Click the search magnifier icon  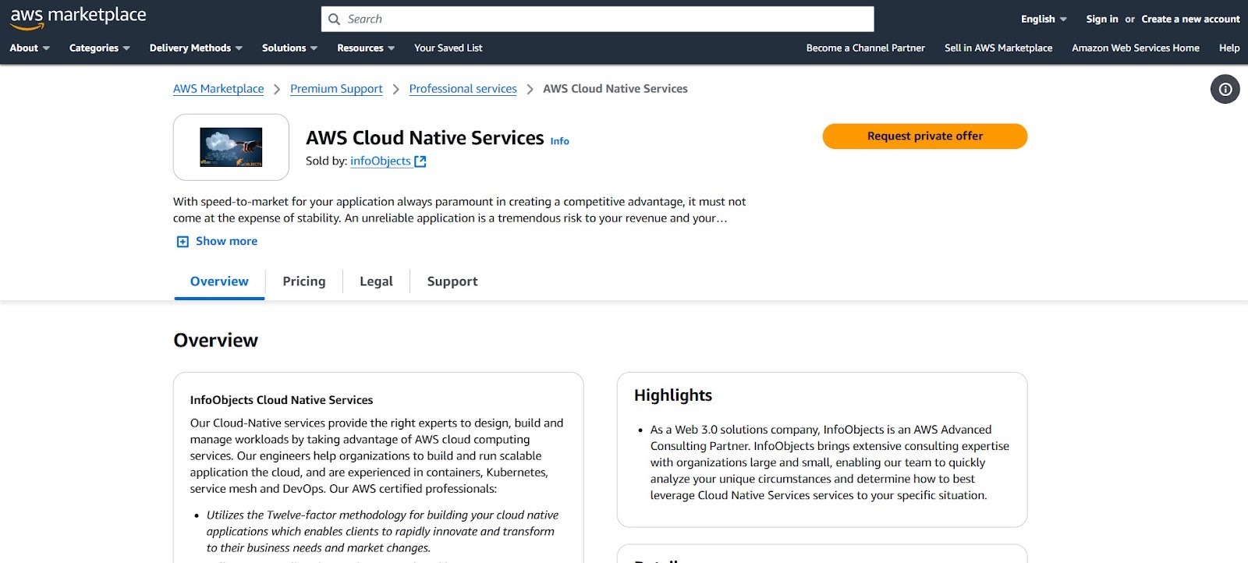pyautogui.click(x=334, y=19)
